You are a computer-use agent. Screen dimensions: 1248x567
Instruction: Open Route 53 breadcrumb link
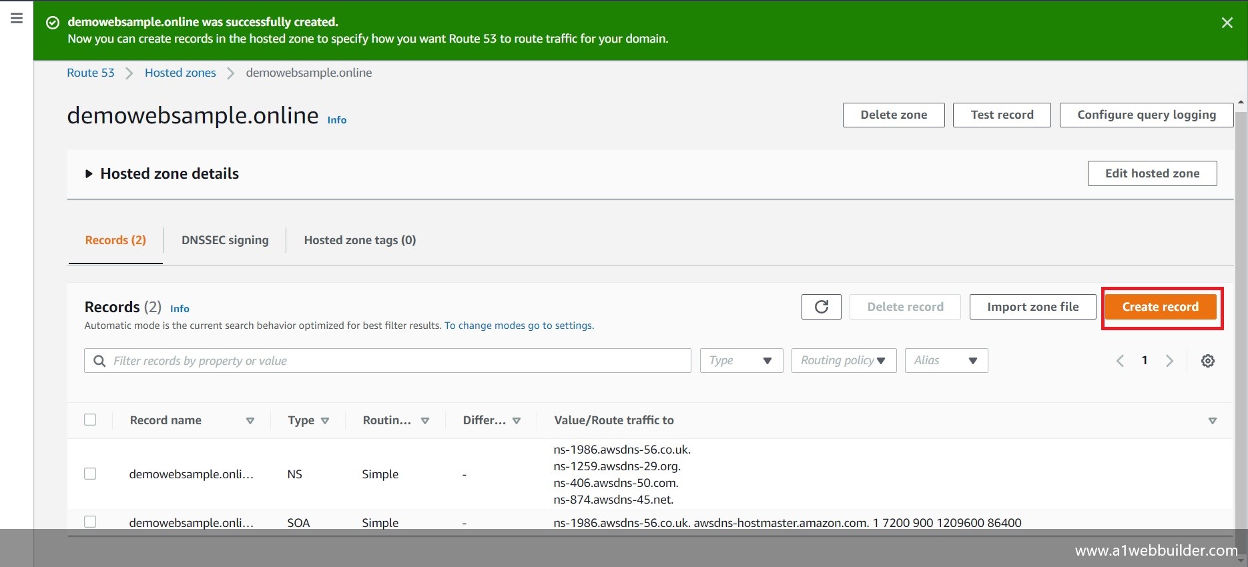(x=91, y=73)
